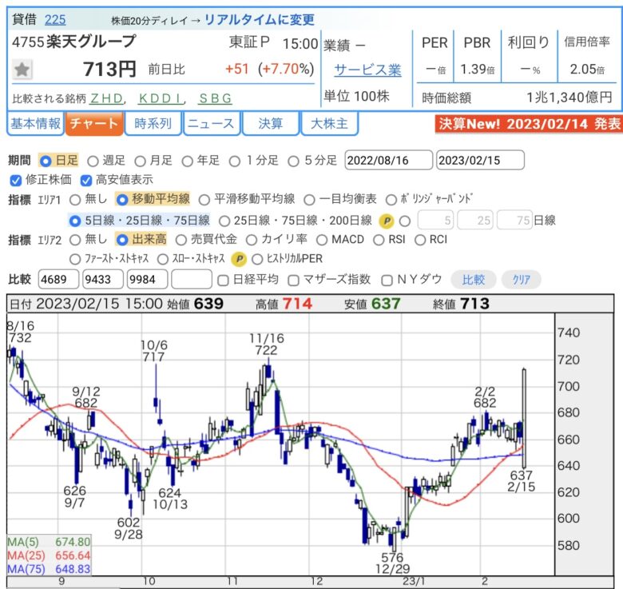This screenshot has width=623, height=589.
Task: Select 日足 period radio button
Action: tap(46, 161)
